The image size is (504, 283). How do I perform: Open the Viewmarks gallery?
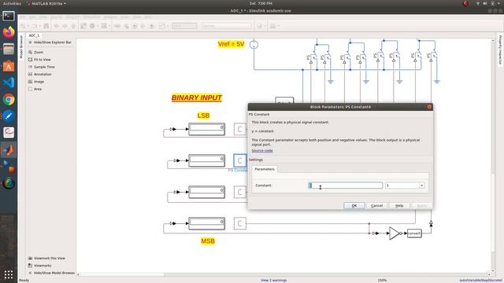point(40,266)
